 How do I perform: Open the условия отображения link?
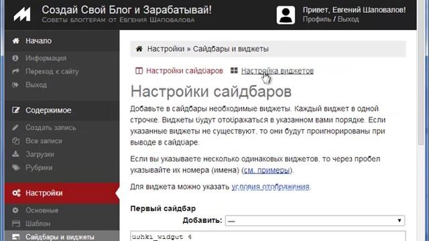click(x=270, y=187)
